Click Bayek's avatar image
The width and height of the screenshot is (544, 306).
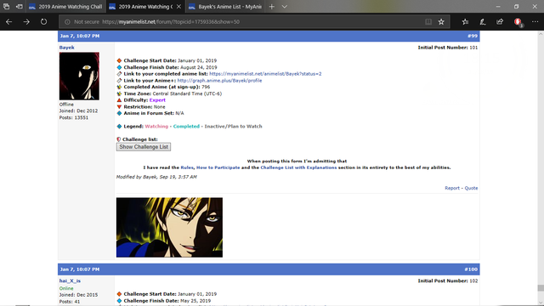click(x=79, y=76)
